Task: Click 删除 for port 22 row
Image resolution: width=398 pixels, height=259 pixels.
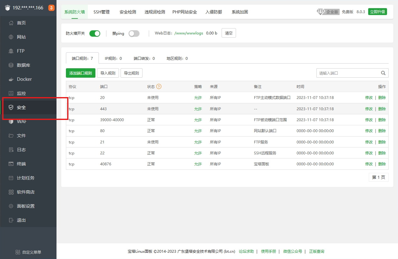Action: 382,153
